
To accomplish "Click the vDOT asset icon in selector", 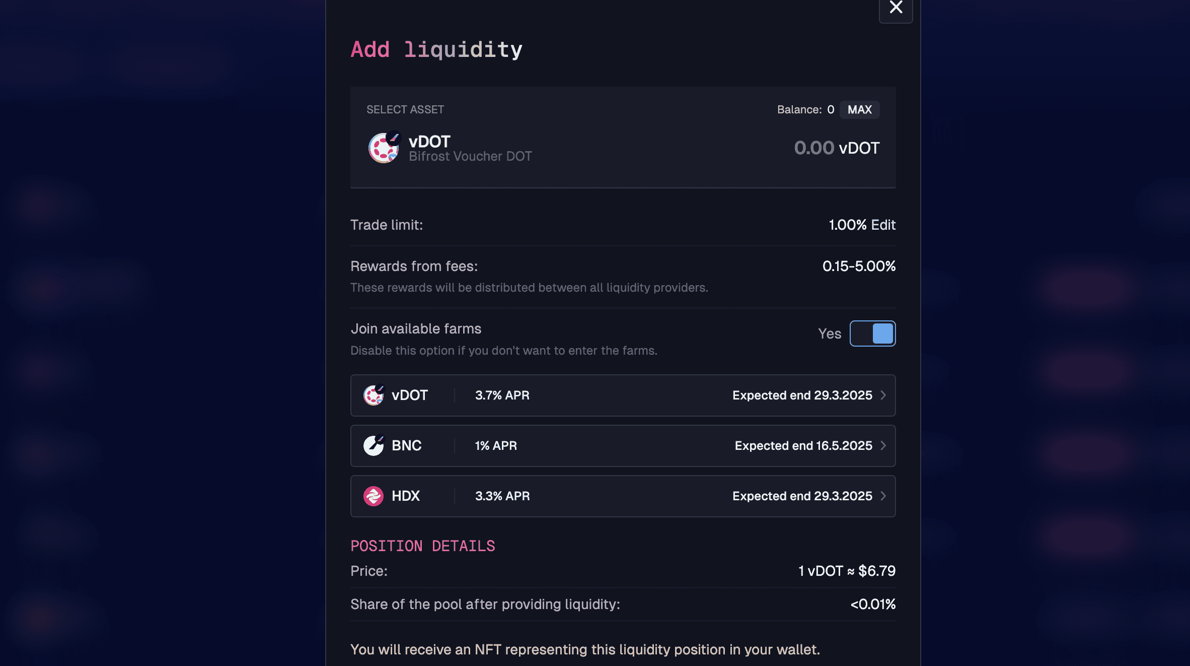I will click(384, 148).
